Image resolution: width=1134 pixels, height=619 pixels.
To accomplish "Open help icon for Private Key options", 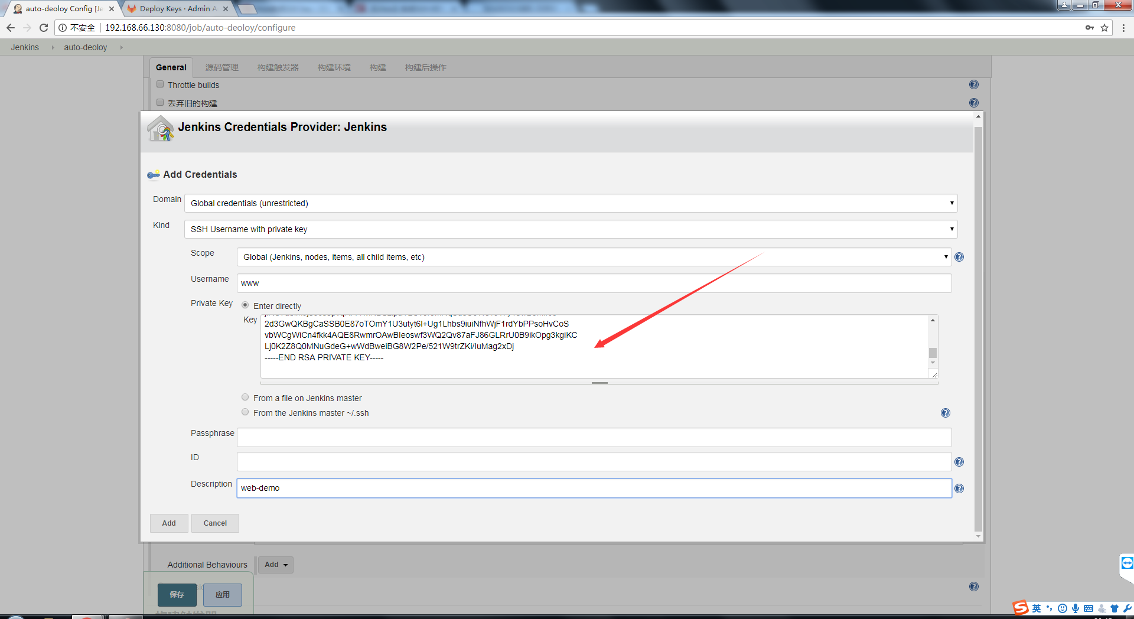I will [946, 413].
